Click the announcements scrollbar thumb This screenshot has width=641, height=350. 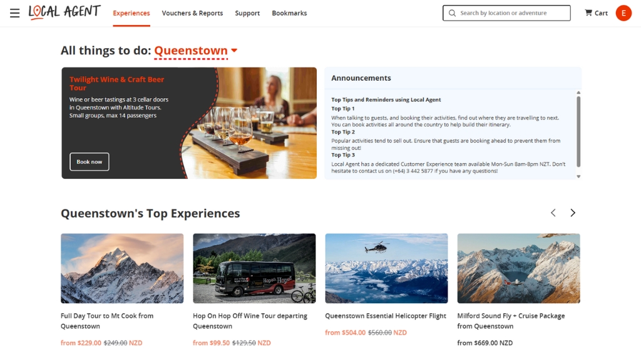578,131
